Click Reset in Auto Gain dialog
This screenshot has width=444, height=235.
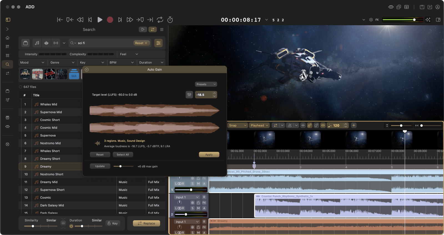coord(100,155)
